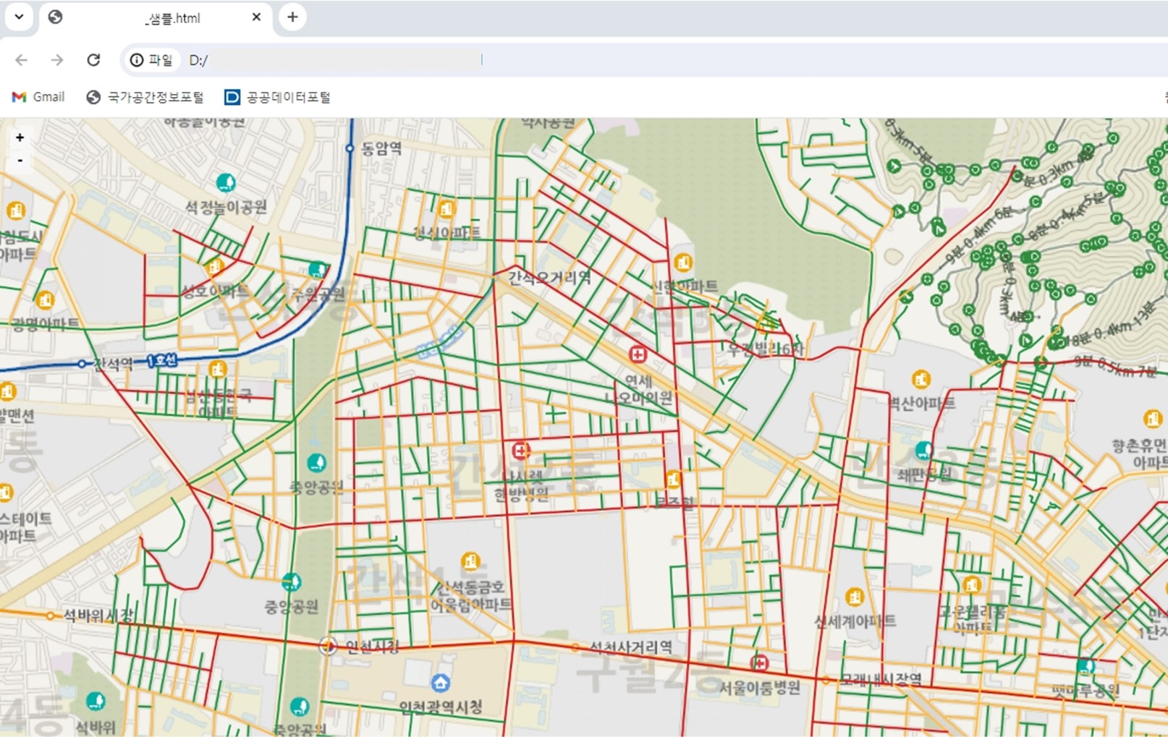Open a new browser tab
Screen dimensions: 1168x737
coord(292,17)
